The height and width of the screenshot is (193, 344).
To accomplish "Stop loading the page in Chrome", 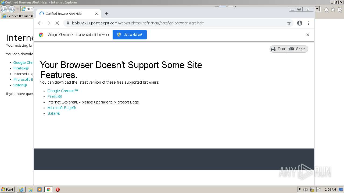I will (x=57, y=23).
